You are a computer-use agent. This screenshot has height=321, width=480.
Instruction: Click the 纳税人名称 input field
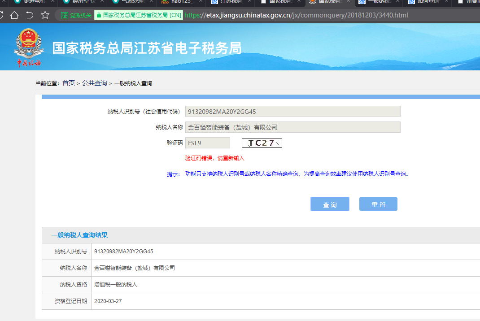[x=292, y=127]
